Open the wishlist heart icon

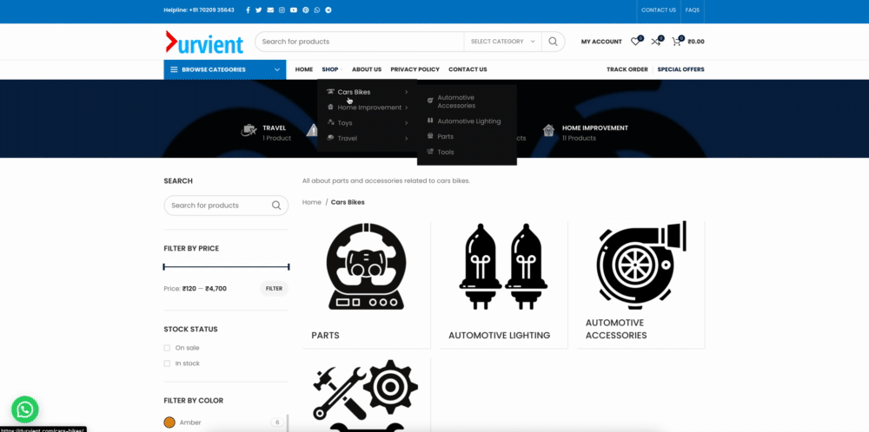tap(635, 42)
